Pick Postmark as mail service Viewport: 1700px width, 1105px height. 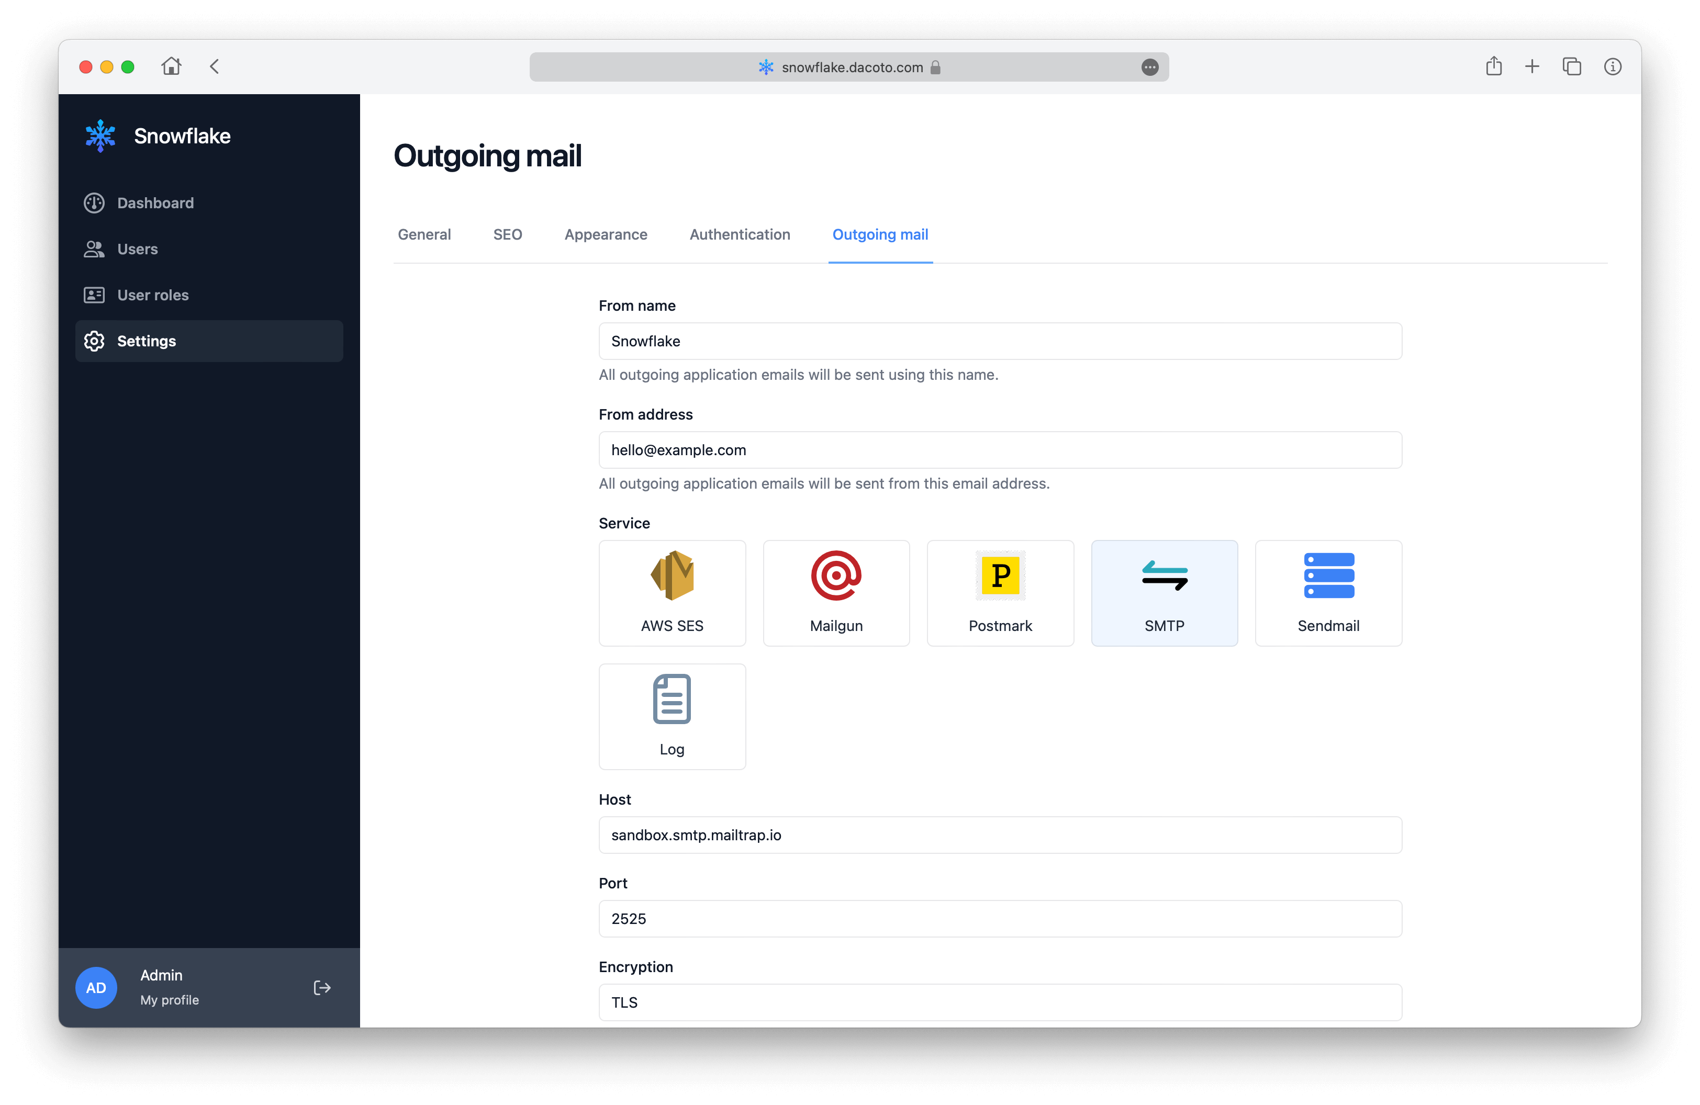coord(1000,592)
